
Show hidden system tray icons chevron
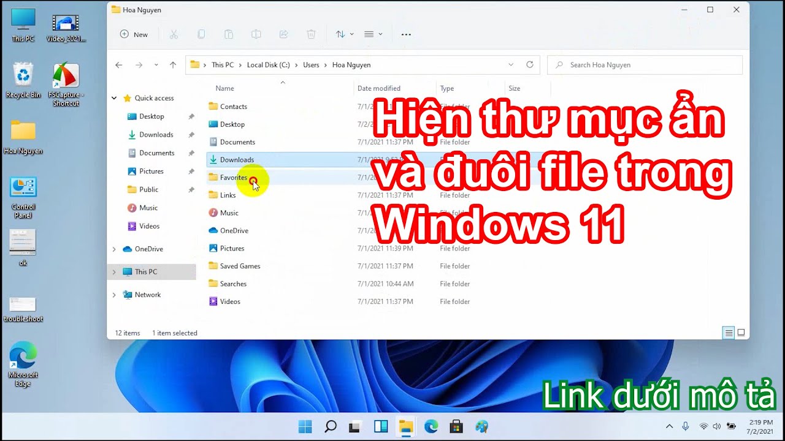tap(669, 426)
